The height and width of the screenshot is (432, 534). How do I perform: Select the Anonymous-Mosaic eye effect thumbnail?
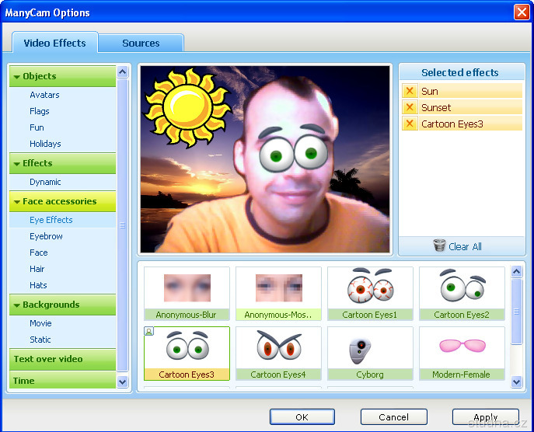[x=278, y=294]
